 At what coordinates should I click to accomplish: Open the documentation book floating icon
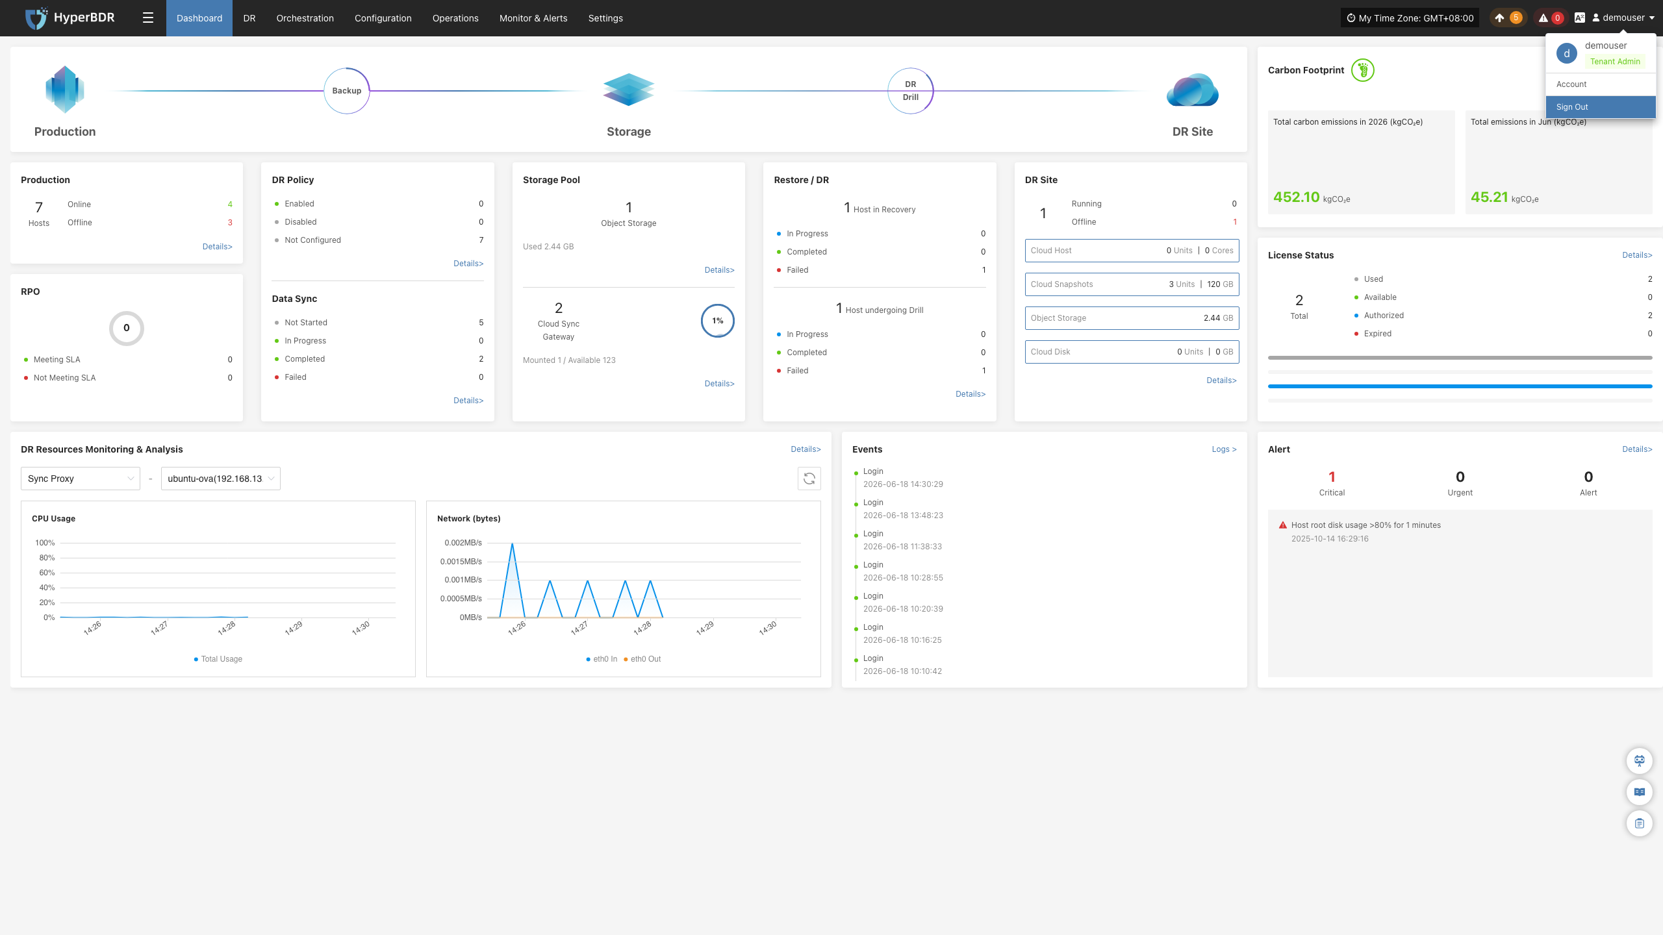[x=1640, y=792]
